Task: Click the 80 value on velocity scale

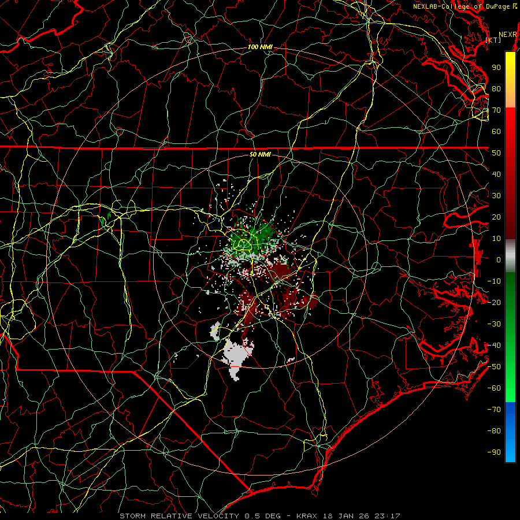Action: click(496, 89)
